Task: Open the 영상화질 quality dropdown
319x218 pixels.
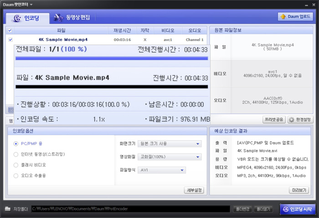Action: [170, 157]
